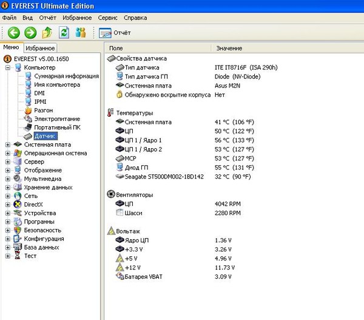
Task: Select the Компьютер icon in tree
Action: (18, 67)
